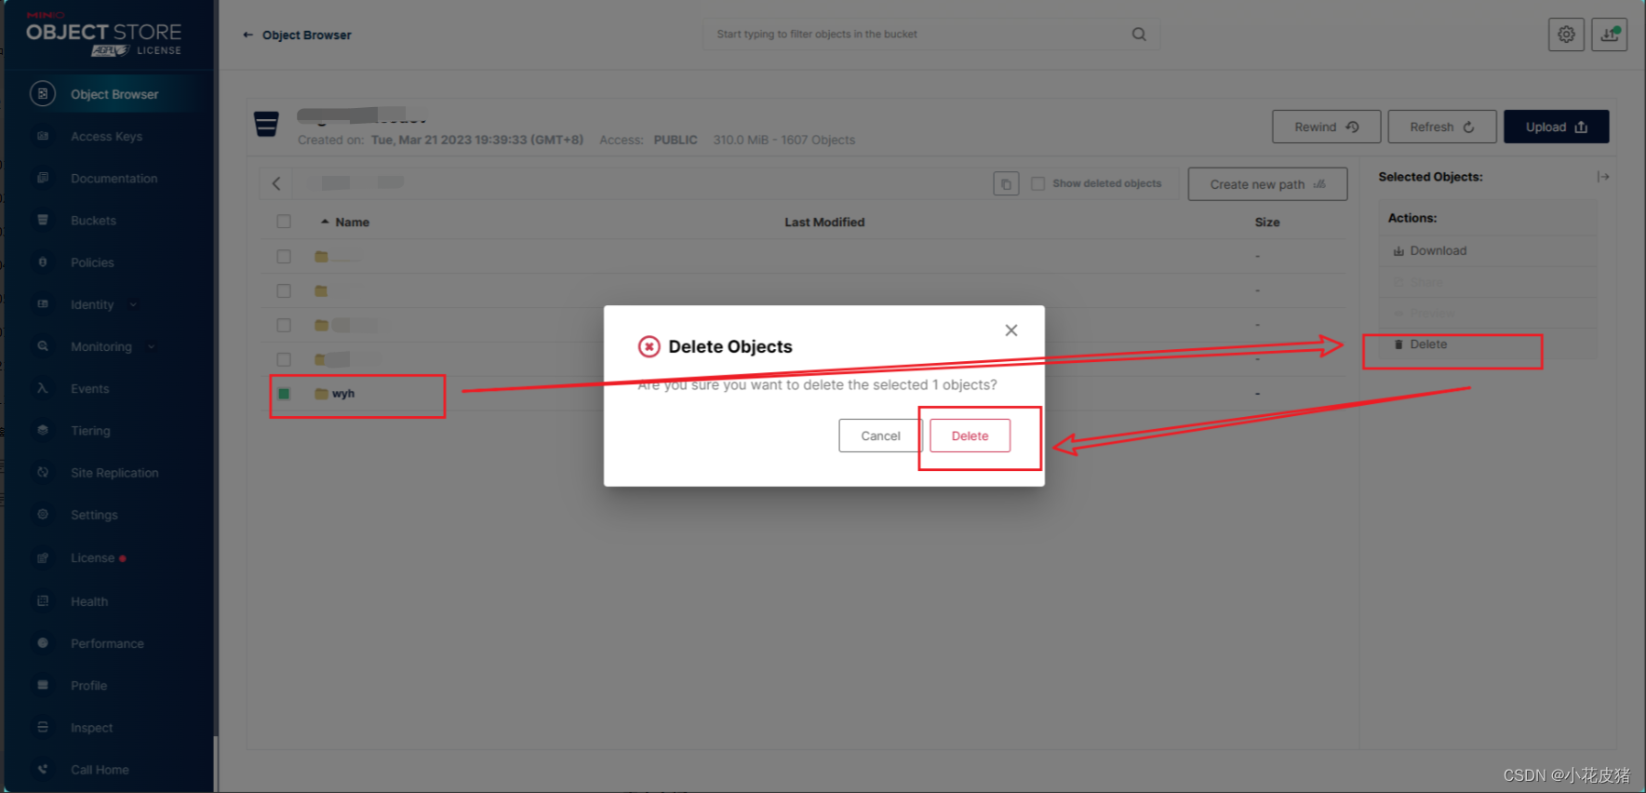Click the Profile sidebar icon
The height and width of the screenshot is (793, 1646).
[x=43, y=684]
